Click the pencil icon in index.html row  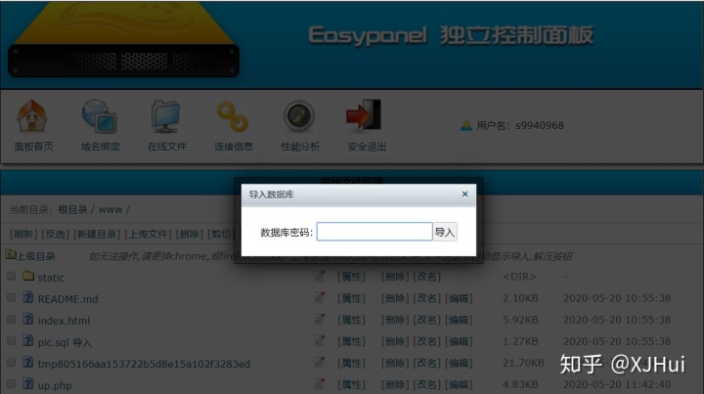pos(320,319)
